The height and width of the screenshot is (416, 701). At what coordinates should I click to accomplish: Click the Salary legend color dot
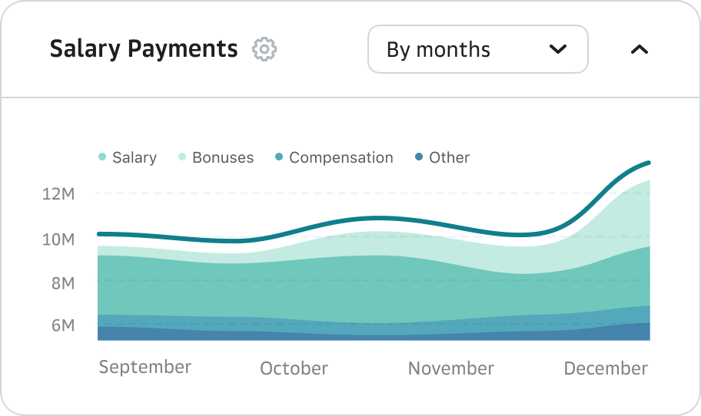[x=102, y=157]
